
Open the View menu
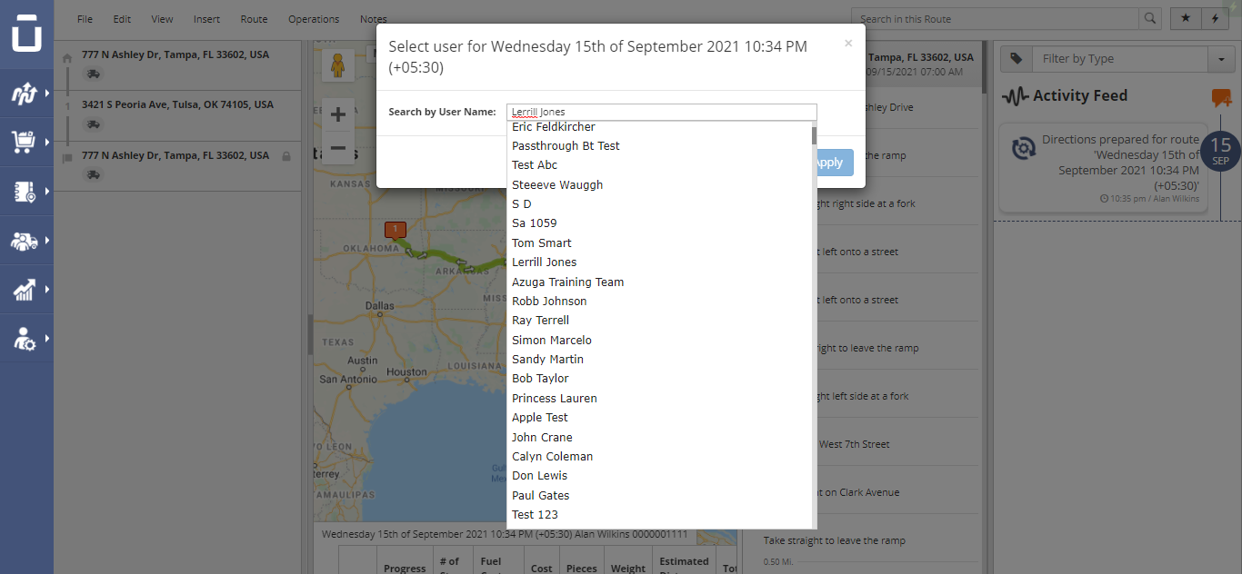tap(162, 19)
